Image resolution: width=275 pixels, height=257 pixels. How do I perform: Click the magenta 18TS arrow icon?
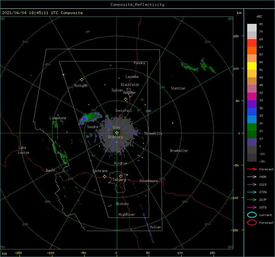[252, 207]
